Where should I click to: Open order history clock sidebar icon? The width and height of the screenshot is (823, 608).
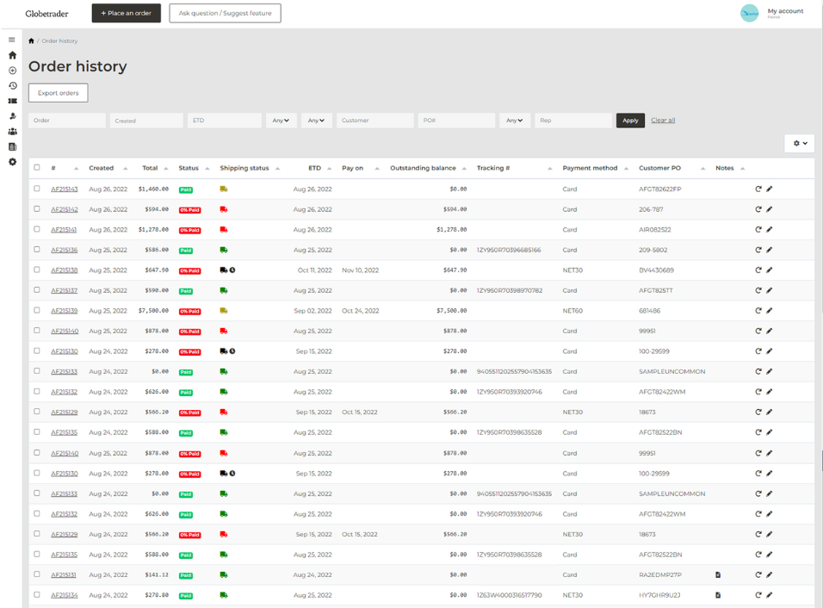point(12,85)
